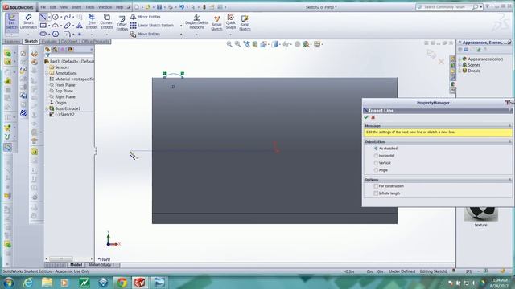Select the Straight Slot tool
Image resolution: width=515 pixels, height=289 pixels.
43,34
